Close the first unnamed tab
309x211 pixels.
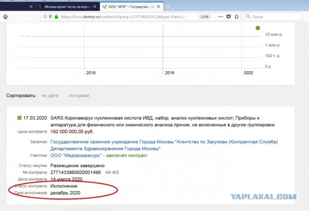(31, 6)
